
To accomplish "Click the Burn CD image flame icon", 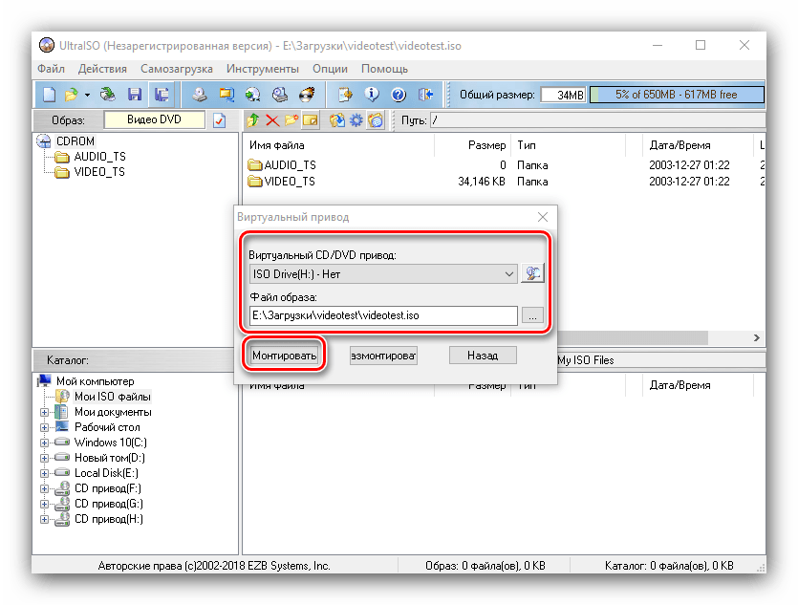I will pyautogui.click(x=308, y=95).
